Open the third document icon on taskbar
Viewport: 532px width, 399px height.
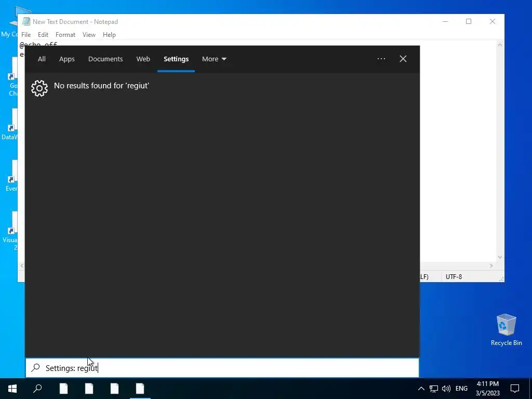115,389
